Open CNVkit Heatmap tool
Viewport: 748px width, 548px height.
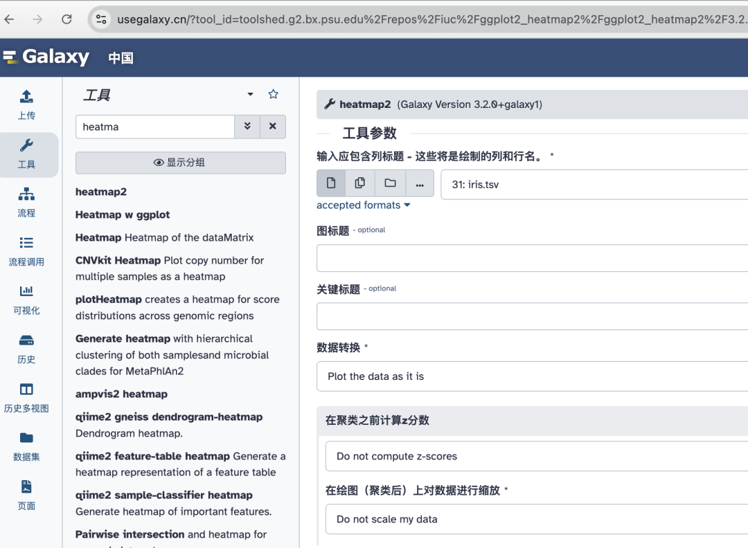(x=170, y=268)
